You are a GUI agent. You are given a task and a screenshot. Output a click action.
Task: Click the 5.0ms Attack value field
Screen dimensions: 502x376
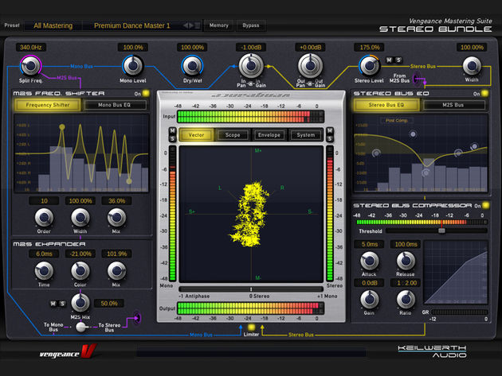(x=370, y=244)
